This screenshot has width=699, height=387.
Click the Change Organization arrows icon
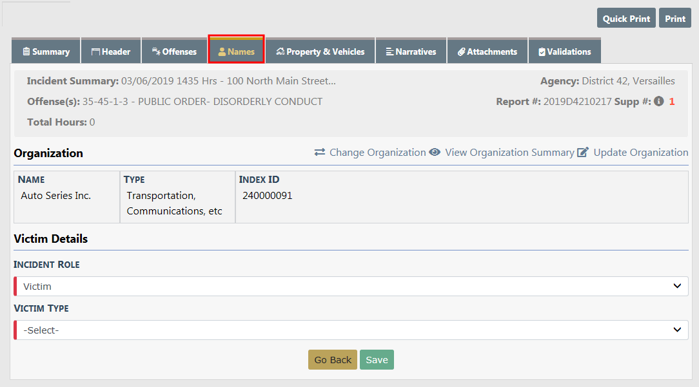320,153
